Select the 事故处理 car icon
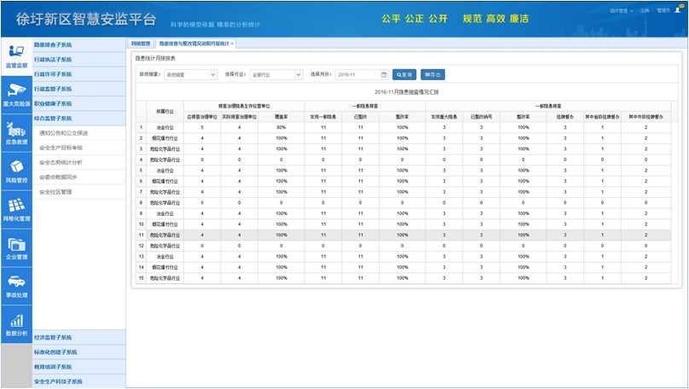Screen dimensions: 689x389 (16, 286)
